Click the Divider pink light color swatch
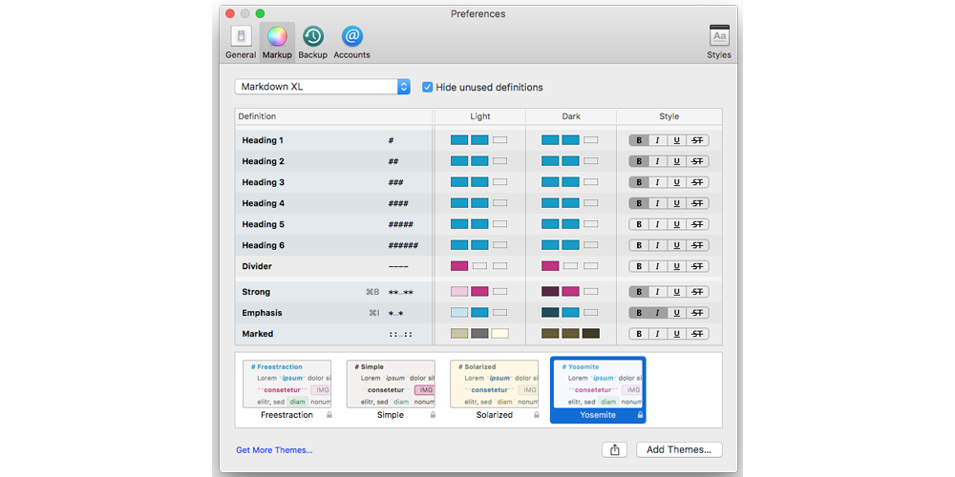This screenshot has width=955, height=477. pyautogui.click(x=459, y=266)
